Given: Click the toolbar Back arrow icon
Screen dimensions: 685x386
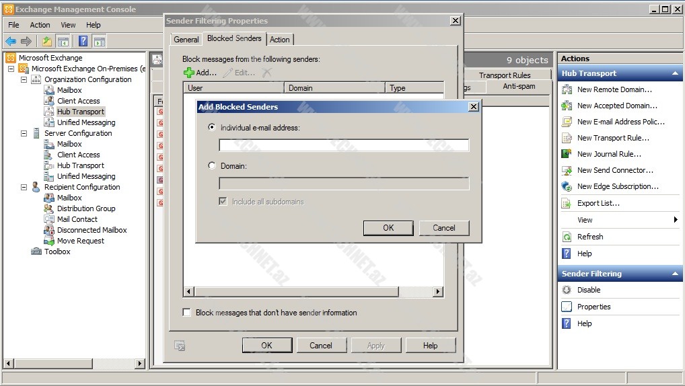Looking at the screenshot, I should (x=11, y=41).
